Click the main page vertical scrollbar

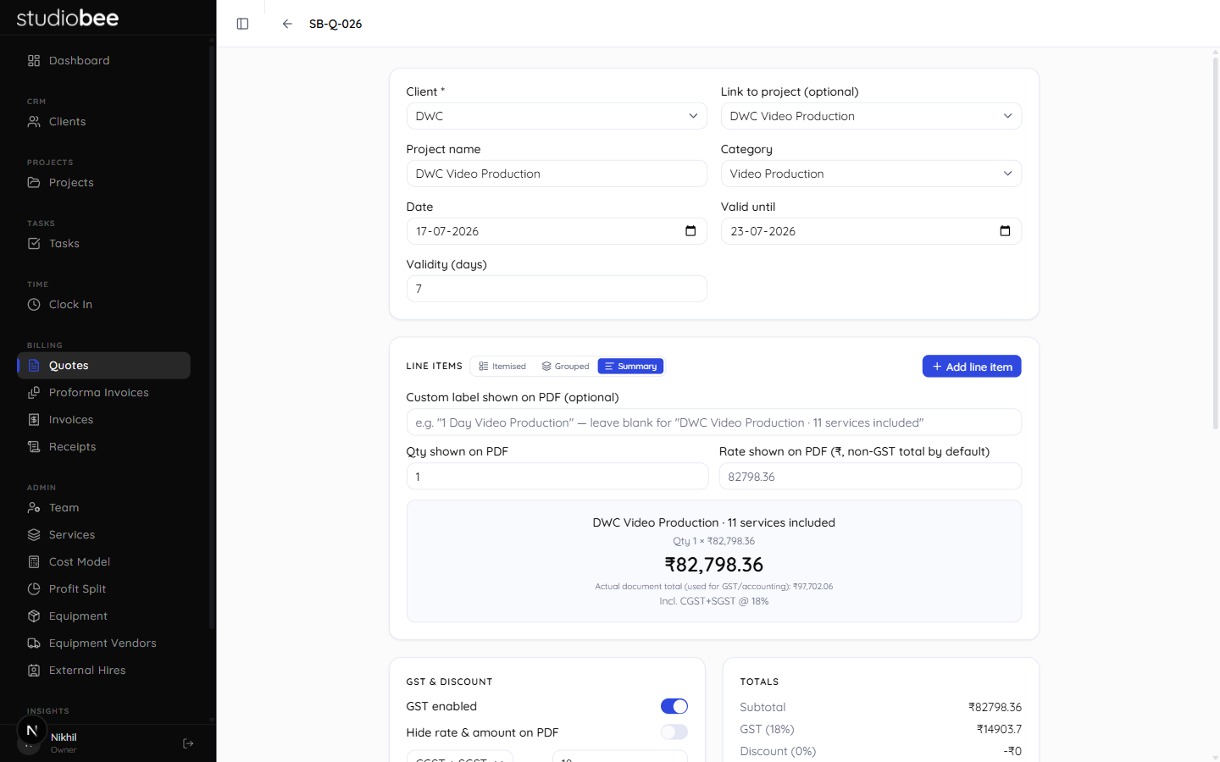[x=1215, y=241]
